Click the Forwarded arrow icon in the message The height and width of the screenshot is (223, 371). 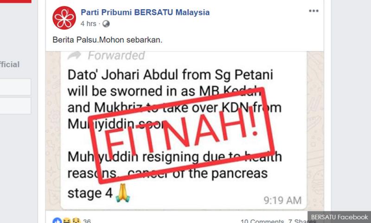[x=74, y=55]
